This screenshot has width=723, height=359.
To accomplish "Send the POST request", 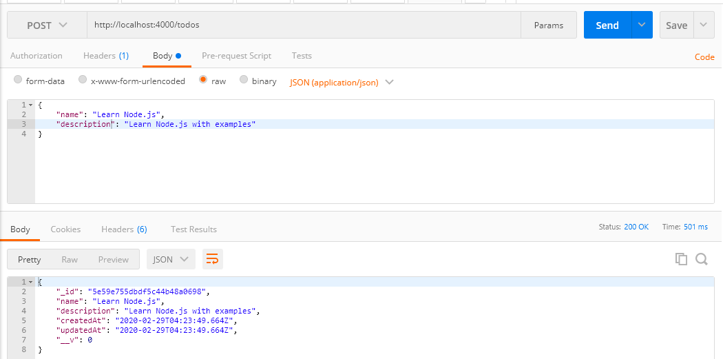I will pos(607,25).
